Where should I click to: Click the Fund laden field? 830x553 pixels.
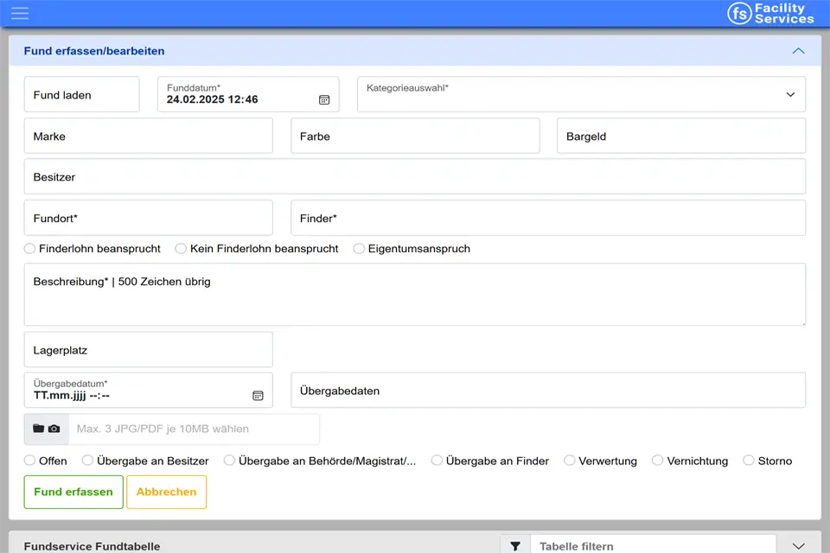81,95
